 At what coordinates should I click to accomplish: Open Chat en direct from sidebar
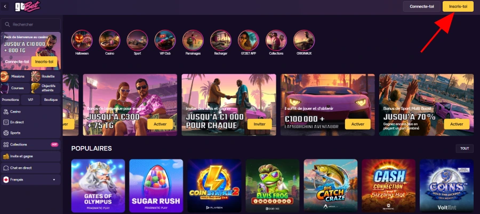click(30, 168)
